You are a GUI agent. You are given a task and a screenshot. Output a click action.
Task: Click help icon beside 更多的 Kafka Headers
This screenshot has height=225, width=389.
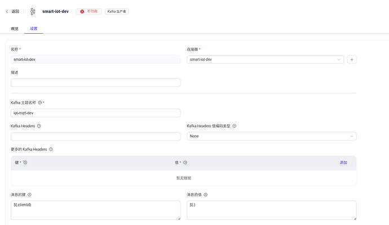point(51,149)
